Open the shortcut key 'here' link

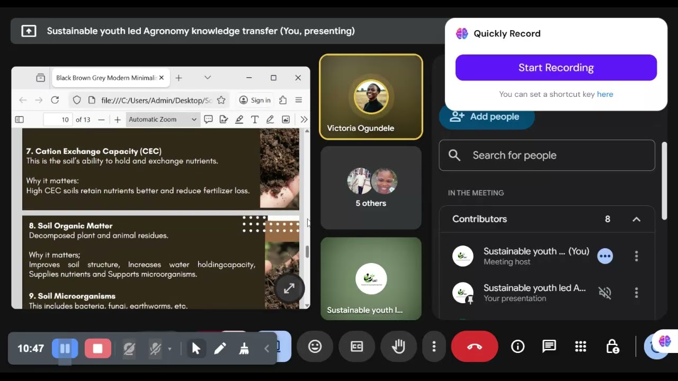point(605,94)
